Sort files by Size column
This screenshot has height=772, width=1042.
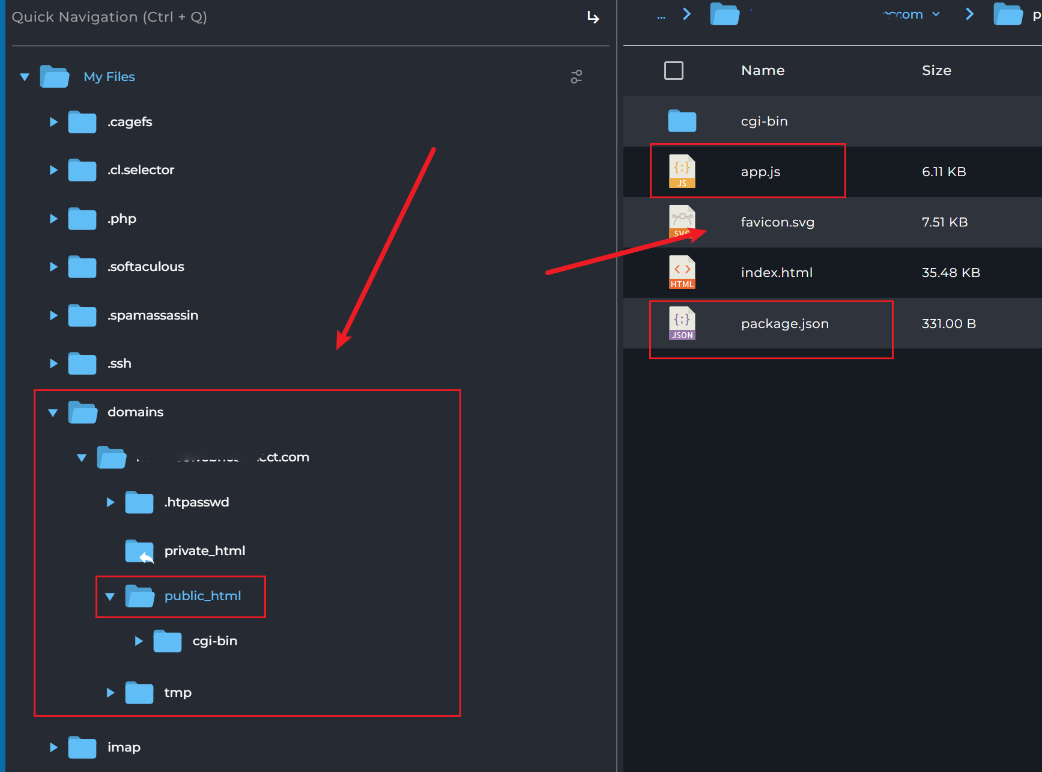click(x=936, y=71)
